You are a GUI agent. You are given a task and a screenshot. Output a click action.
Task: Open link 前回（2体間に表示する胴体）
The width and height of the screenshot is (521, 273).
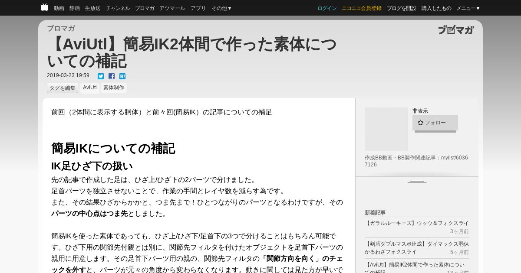coord(98,112)
